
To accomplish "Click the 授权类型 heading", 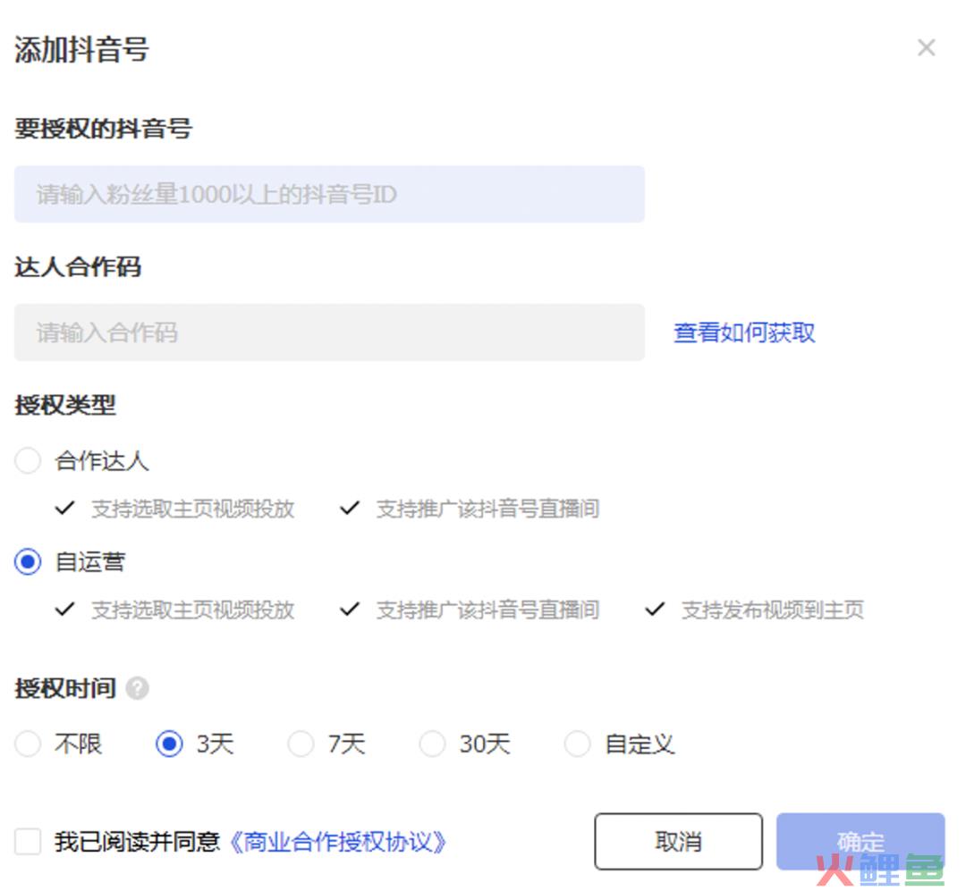I will [x=65, y=405].
